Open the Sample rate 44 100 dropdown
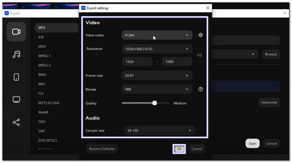 pyautogui.click(x=160, y=130)
